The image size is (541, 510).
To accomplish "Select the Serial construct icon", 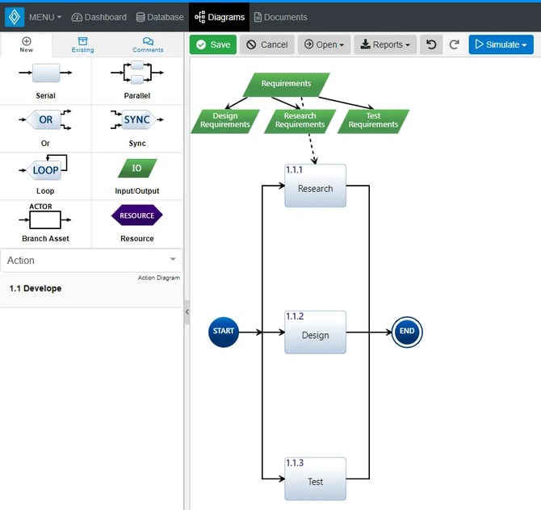I will point(46,73).
